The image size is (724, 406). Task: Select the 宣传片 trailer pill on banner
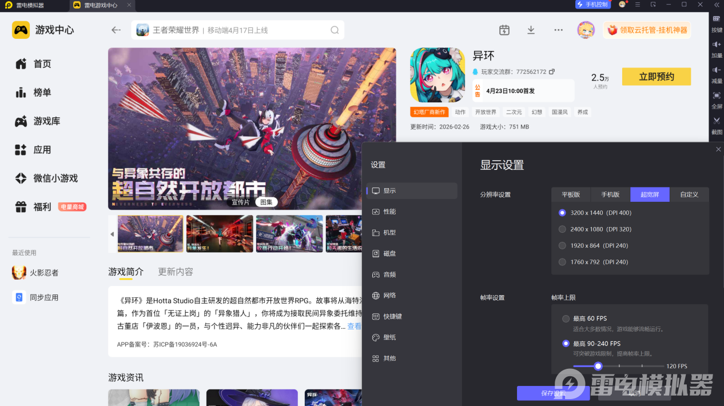tap(241, 202)
